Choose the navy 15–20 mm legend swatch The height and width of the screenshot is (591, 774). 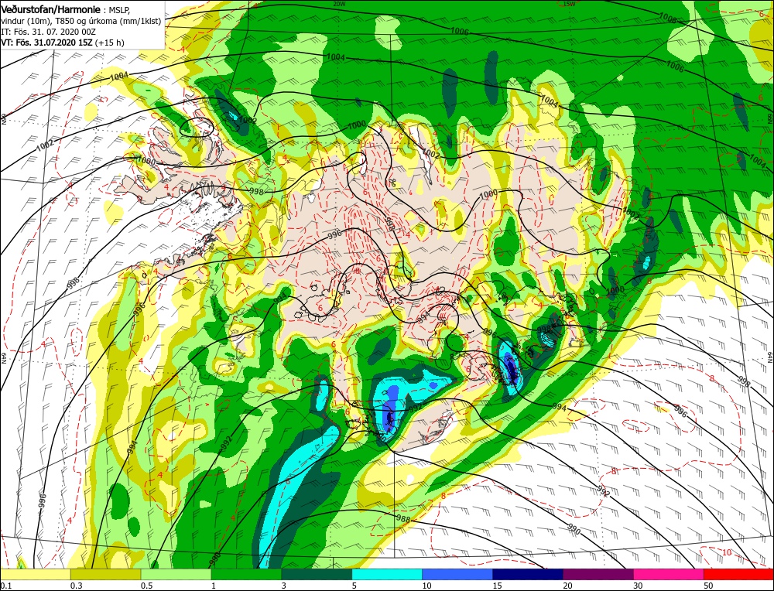point(528,574)
